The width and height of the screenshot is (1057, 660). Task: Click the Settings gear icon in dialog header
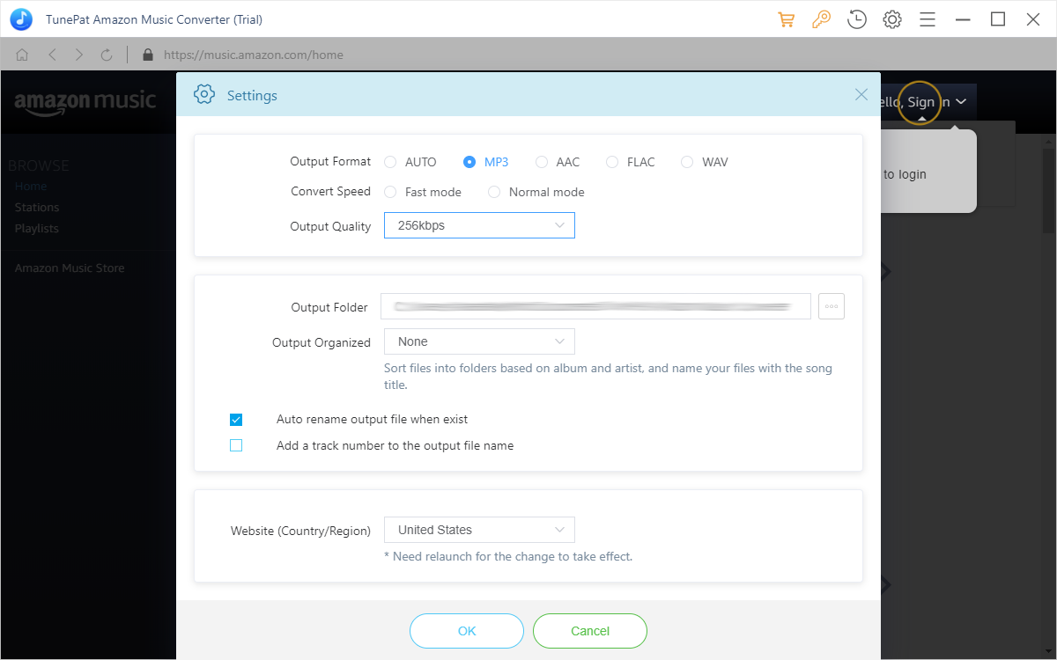click(204, 94)
